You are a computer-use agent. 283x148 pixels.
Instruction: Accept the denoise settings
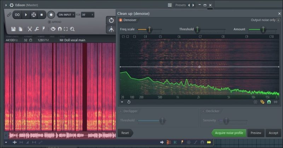tap(273, 133)
